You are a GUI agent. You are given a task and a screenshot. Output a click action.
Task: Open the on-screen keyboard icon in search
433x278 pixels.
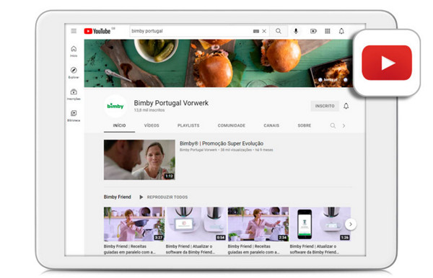click(x=256, y=31)
